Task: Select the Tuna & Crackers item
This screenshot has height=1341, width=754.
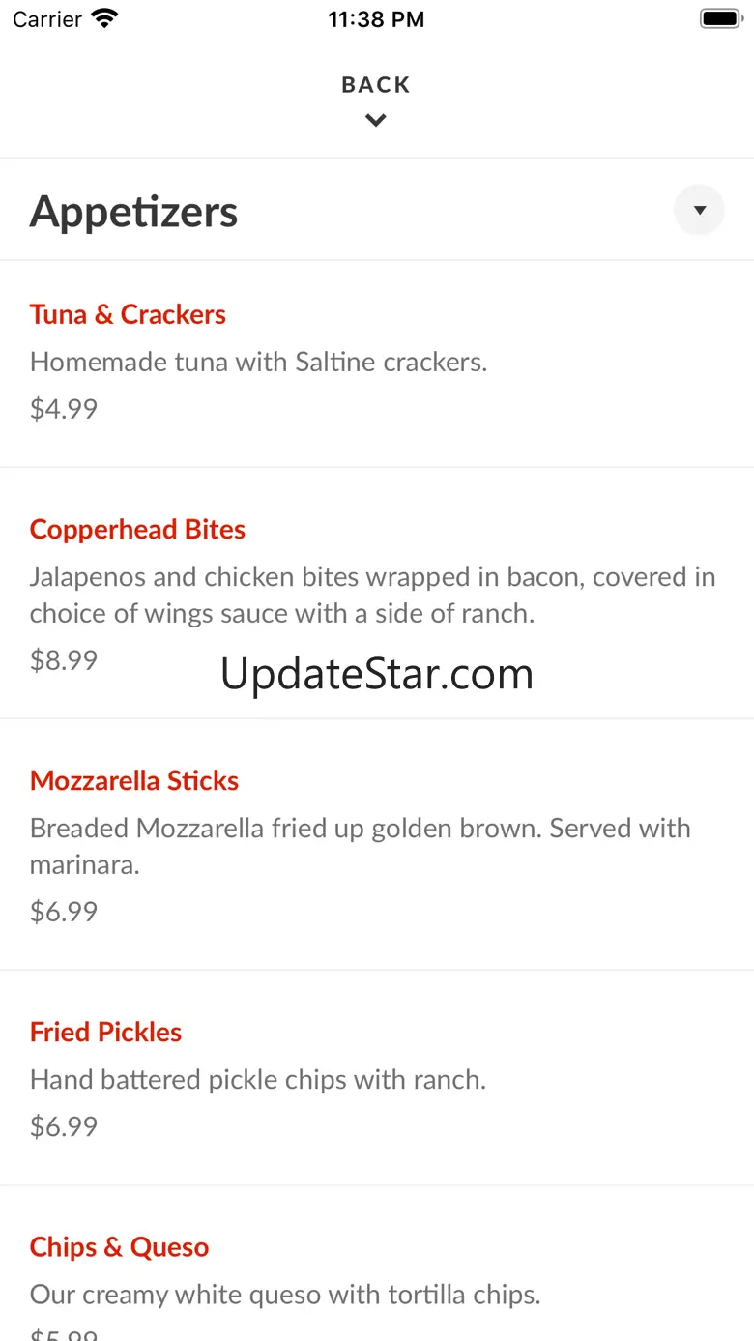Action: click(128, 314)
